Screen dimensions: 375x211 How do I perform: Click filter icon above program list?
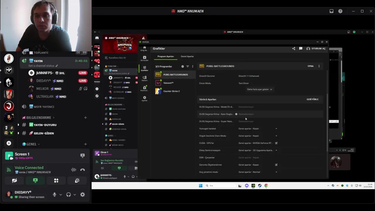tap(187, 67)
